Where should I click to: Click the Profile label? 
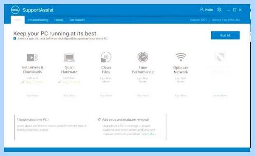(209, 10)
